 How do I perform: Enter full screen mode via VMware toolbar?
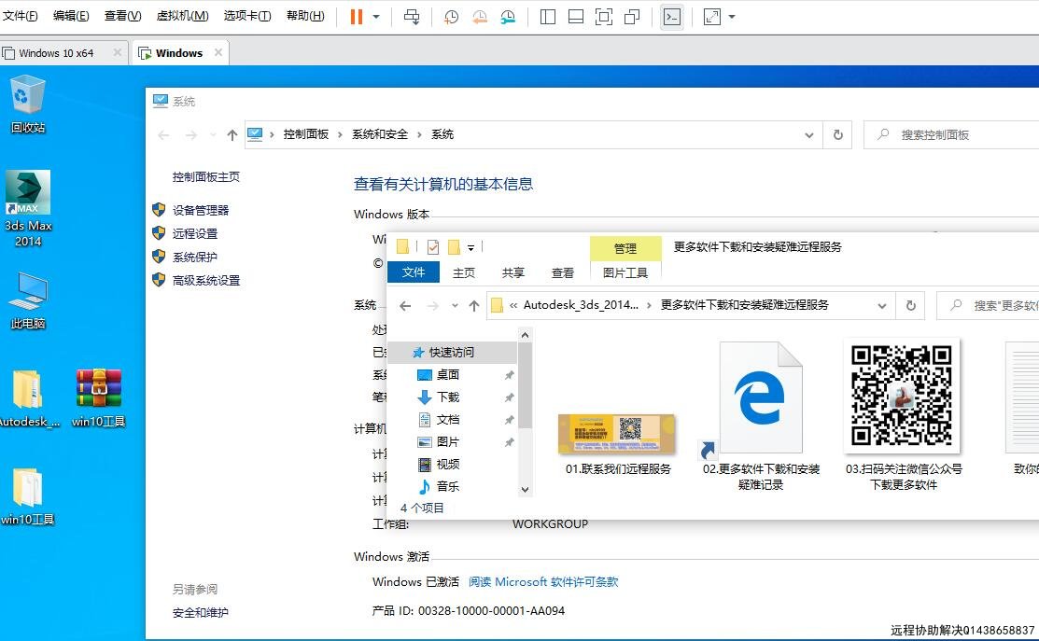pyautogui.click(x=604, y=17)
